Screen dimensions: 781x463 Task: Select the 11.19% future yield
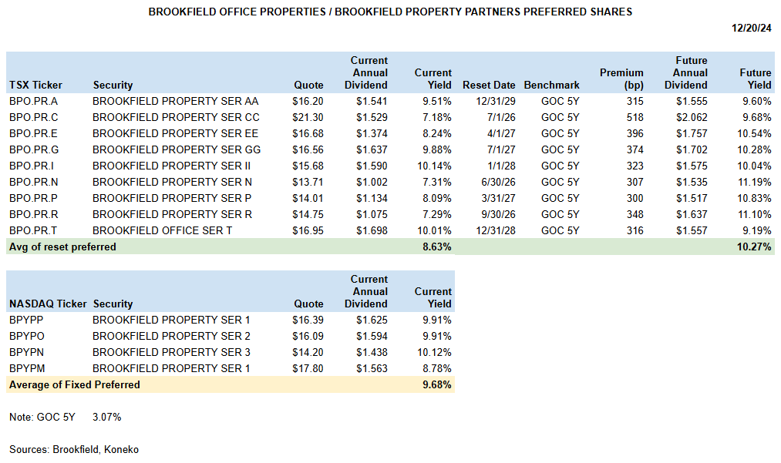754,183
